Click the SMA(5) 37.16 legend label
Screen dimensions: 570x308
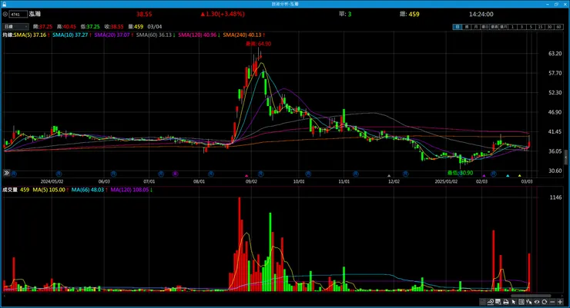[30, 35]
